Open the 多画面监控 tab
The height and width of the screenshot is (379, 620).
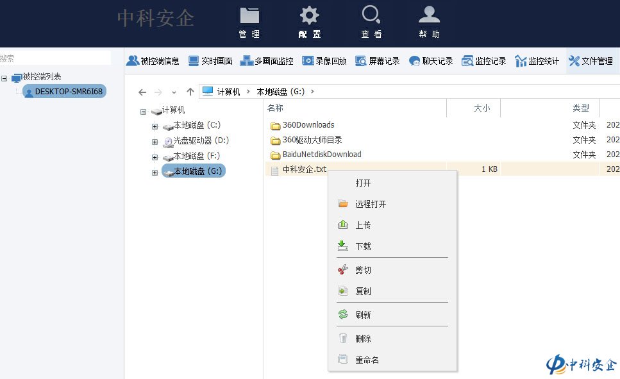click(267, 61)
